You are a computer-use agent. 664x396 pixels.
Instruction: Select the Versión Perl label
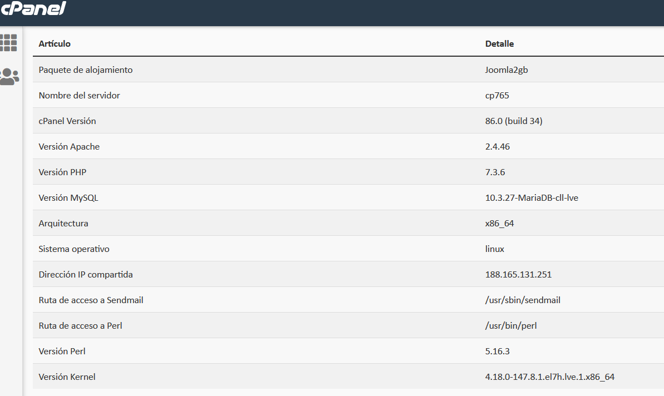[x=62, y=352]
